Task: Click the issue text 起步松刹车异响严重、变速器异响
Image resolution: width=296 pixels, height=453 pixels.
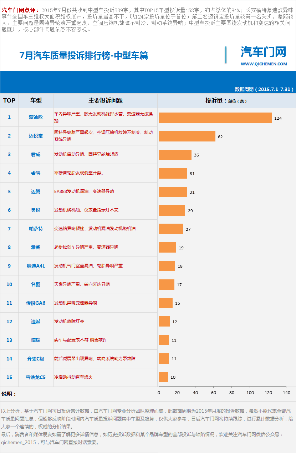Action: pos(86,247)
